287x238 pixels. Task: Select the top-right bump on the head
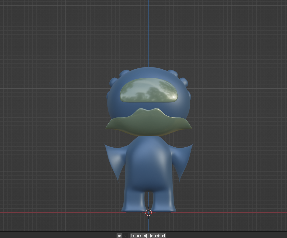172,73
